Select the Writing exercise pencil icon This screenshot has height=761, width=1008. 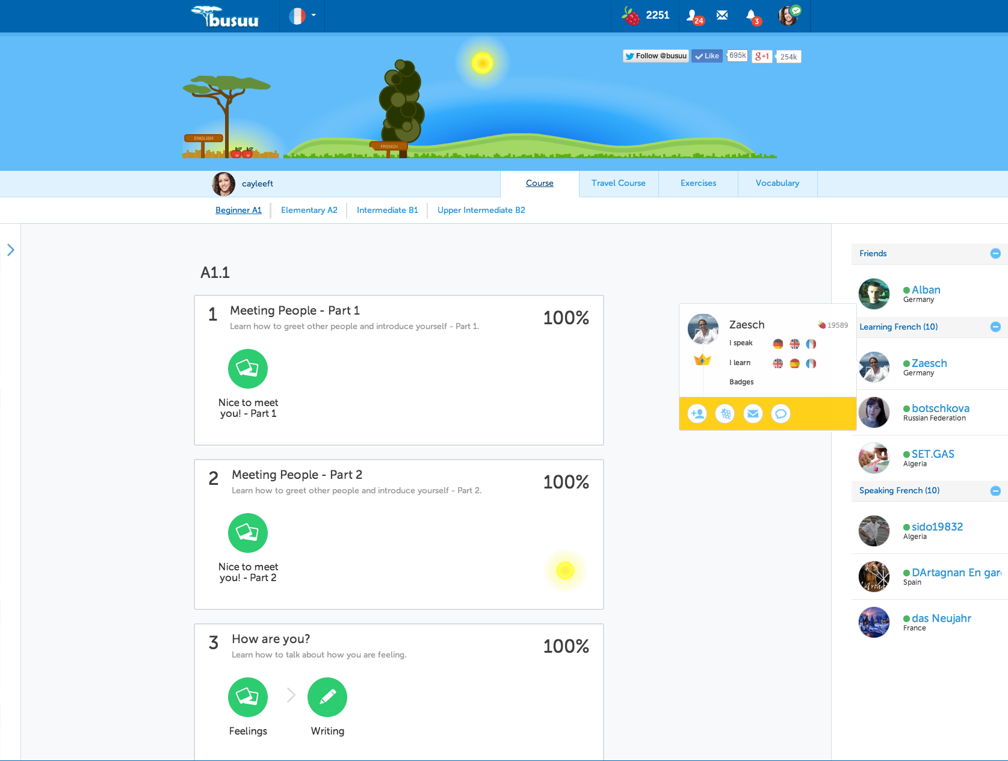click(x=327, y=697)
